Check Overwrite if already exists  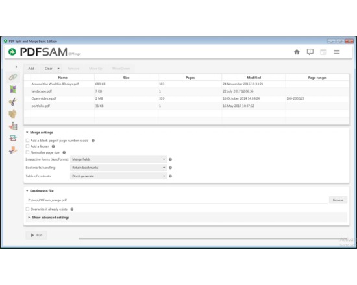[27, 209]
